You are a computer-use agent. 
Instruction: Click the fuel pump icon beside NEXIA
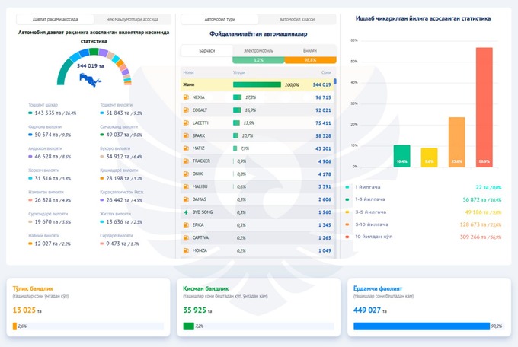186,97
